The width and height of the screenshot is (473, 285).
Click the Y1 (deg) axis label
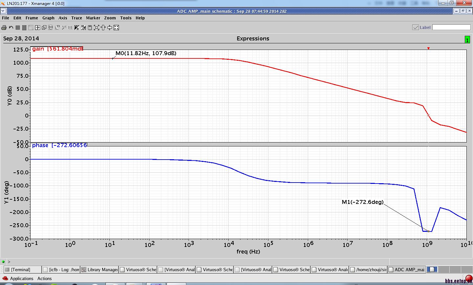[x=7, y=192]
